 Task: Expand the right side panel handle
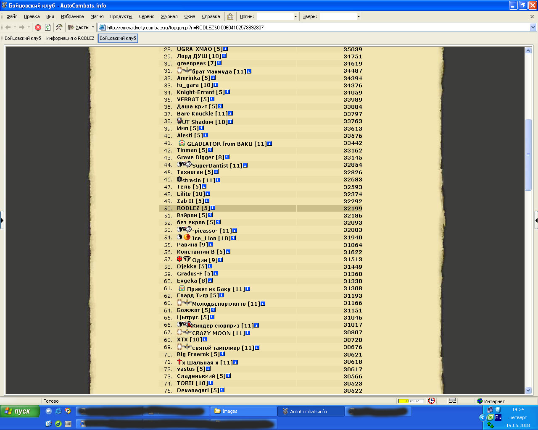(536, 220)
